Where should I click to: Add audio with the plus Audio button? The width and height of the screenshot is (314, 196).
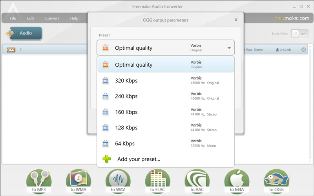pyautogui.click(x=24, y=33)
